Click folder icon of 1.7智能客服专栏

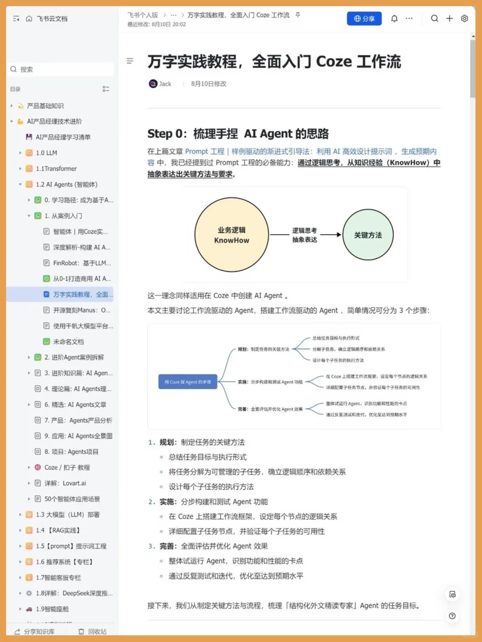point(29,578)
